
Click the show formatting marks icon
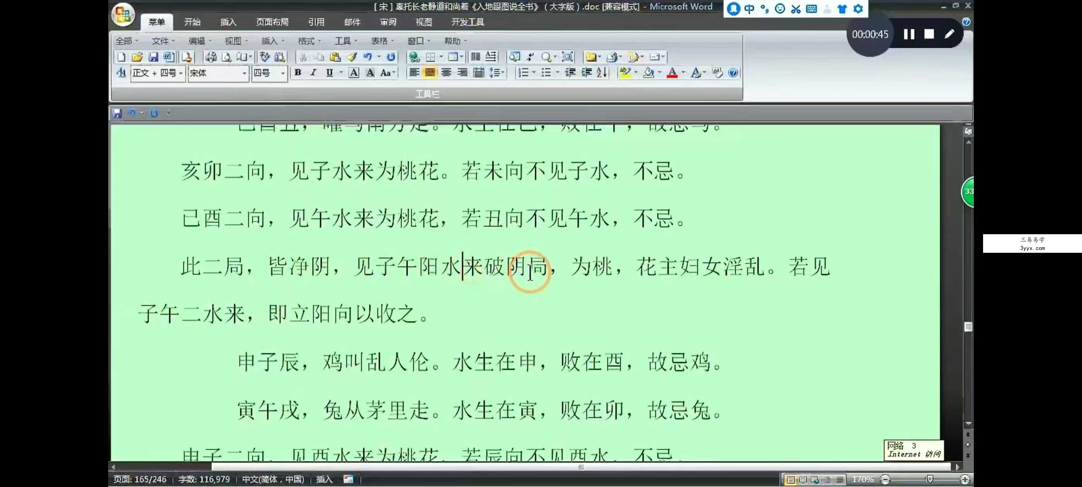click(531, 57)
